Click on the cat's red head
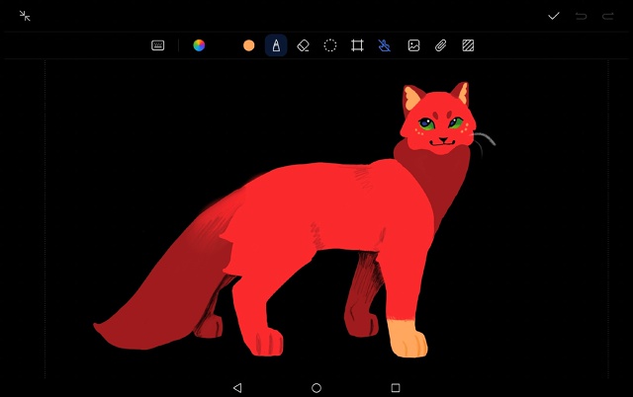 point(435,107)
